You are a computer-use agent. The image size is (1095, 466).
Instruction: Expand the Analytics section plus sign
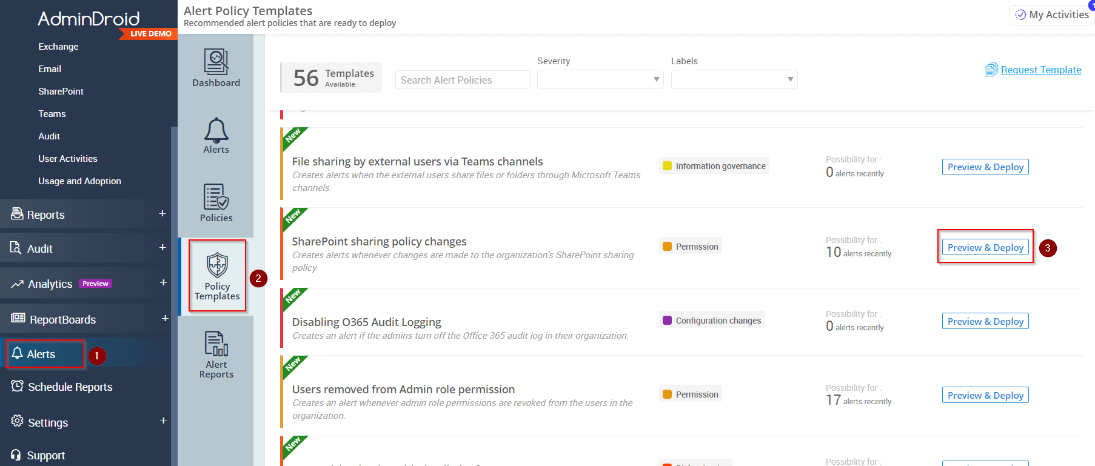point(162,282)
